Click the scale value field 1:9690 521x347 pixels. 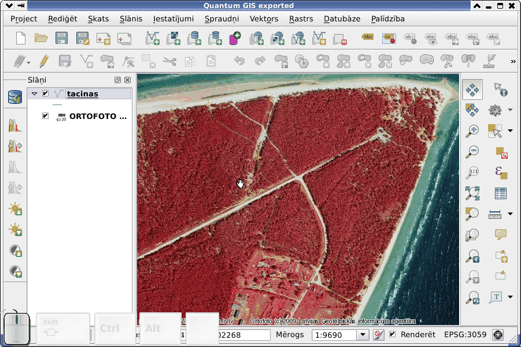pos(334,335)
